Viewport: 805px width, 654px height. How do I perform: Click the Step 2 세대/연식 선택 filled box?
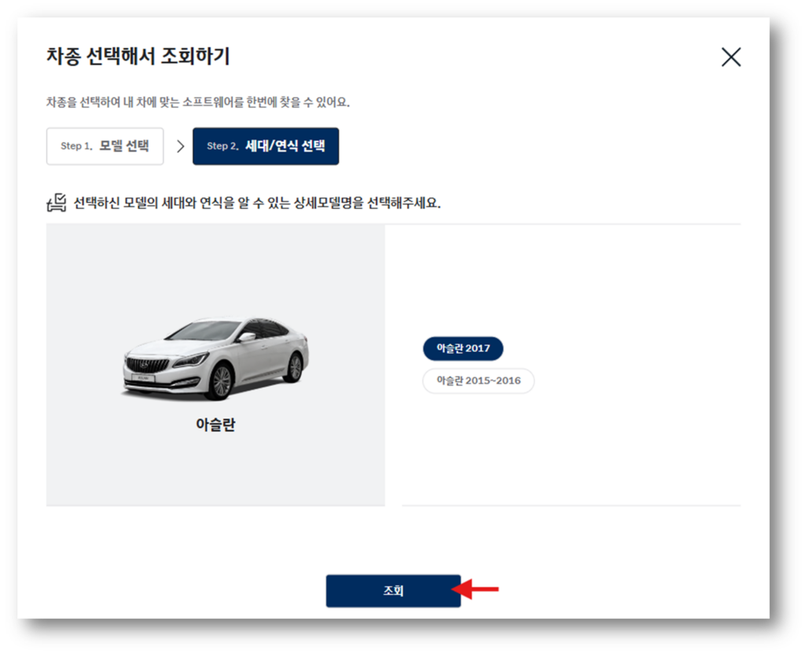[266, 145]
